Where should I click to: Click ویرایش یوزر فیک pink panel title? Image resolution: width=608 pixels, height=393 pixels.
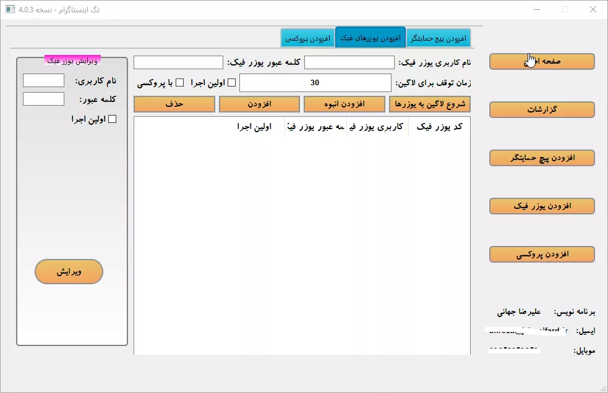(x=72, y=61)
